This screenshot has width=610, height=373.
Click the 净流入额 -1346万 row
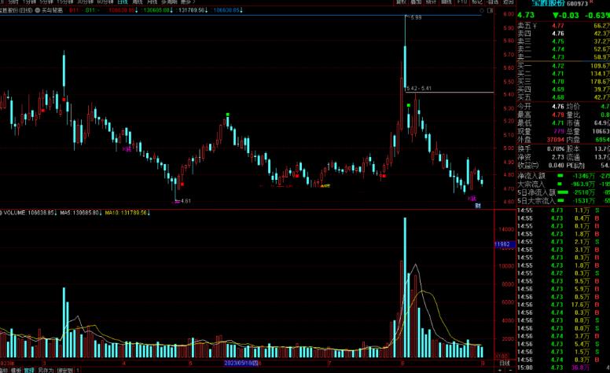click(564, 176)
